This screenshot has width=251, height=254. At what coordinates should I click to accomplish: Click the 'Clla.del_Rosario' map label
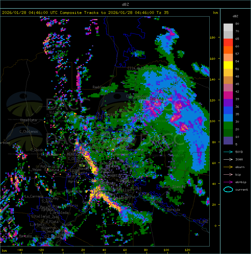pos(142,68)
